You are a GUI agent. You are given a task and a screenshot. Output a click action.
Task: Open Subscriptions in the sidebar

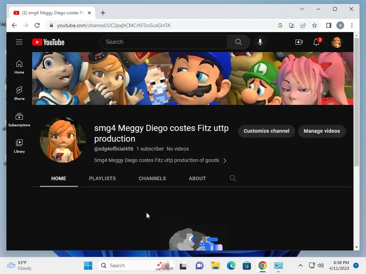coord(19,120)
